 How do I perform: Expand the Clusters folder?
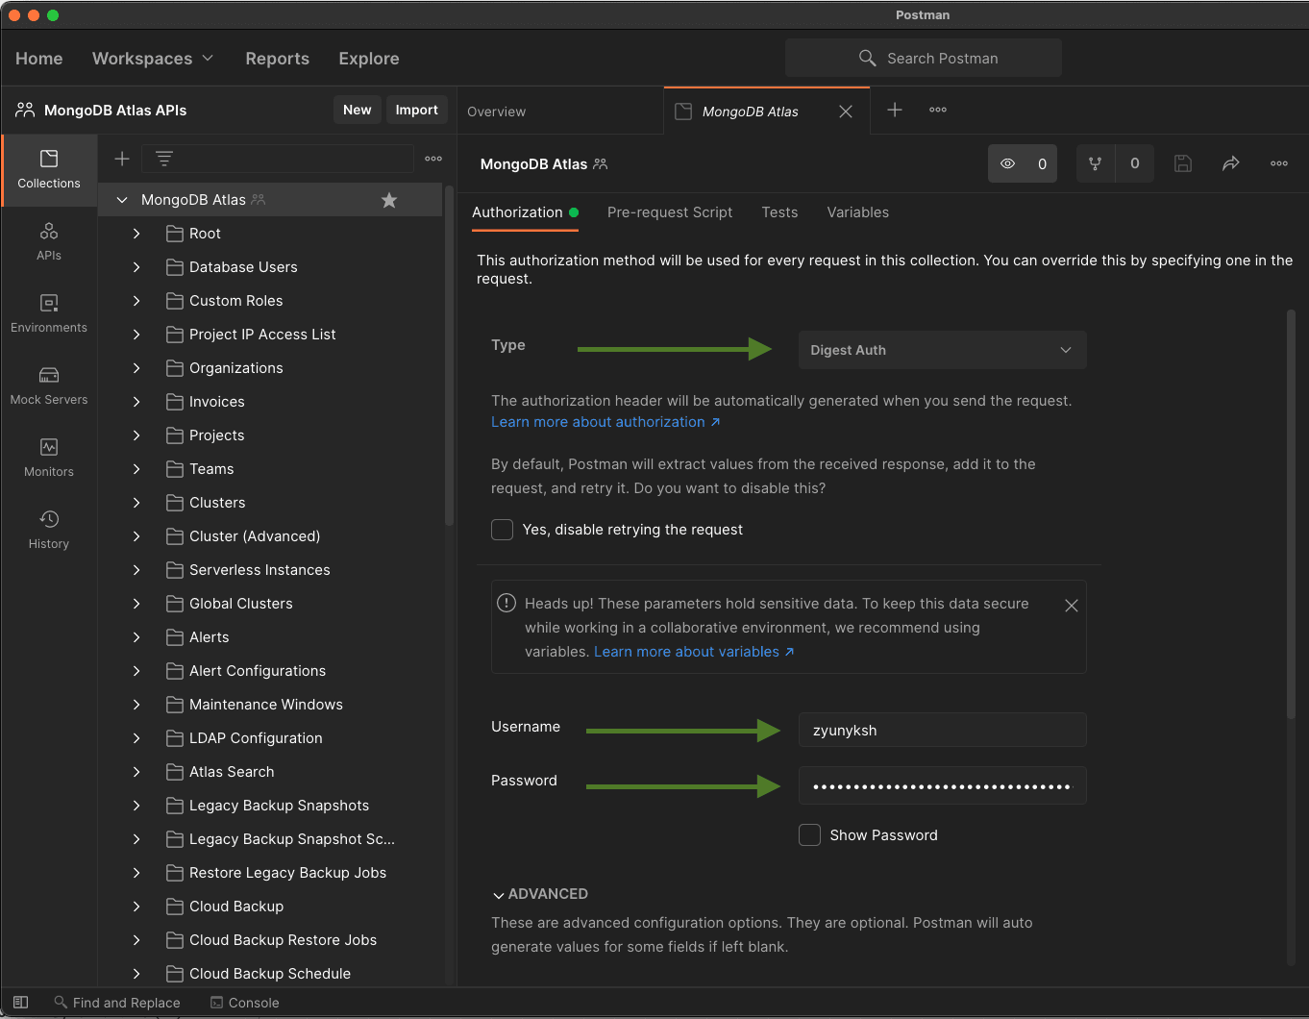[x=136, y=503]
